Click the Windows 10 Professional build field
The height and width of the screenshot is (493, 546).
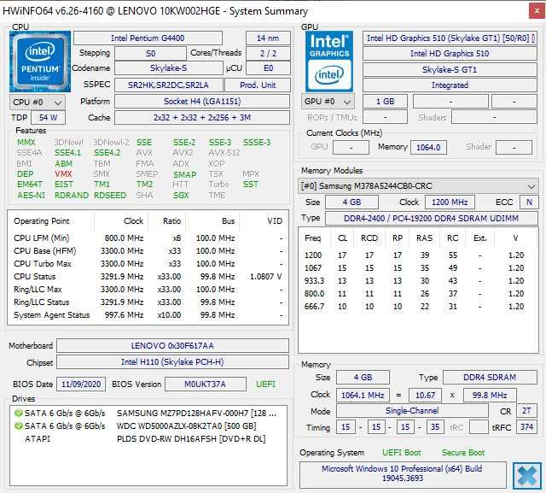[x=403, y=473]
